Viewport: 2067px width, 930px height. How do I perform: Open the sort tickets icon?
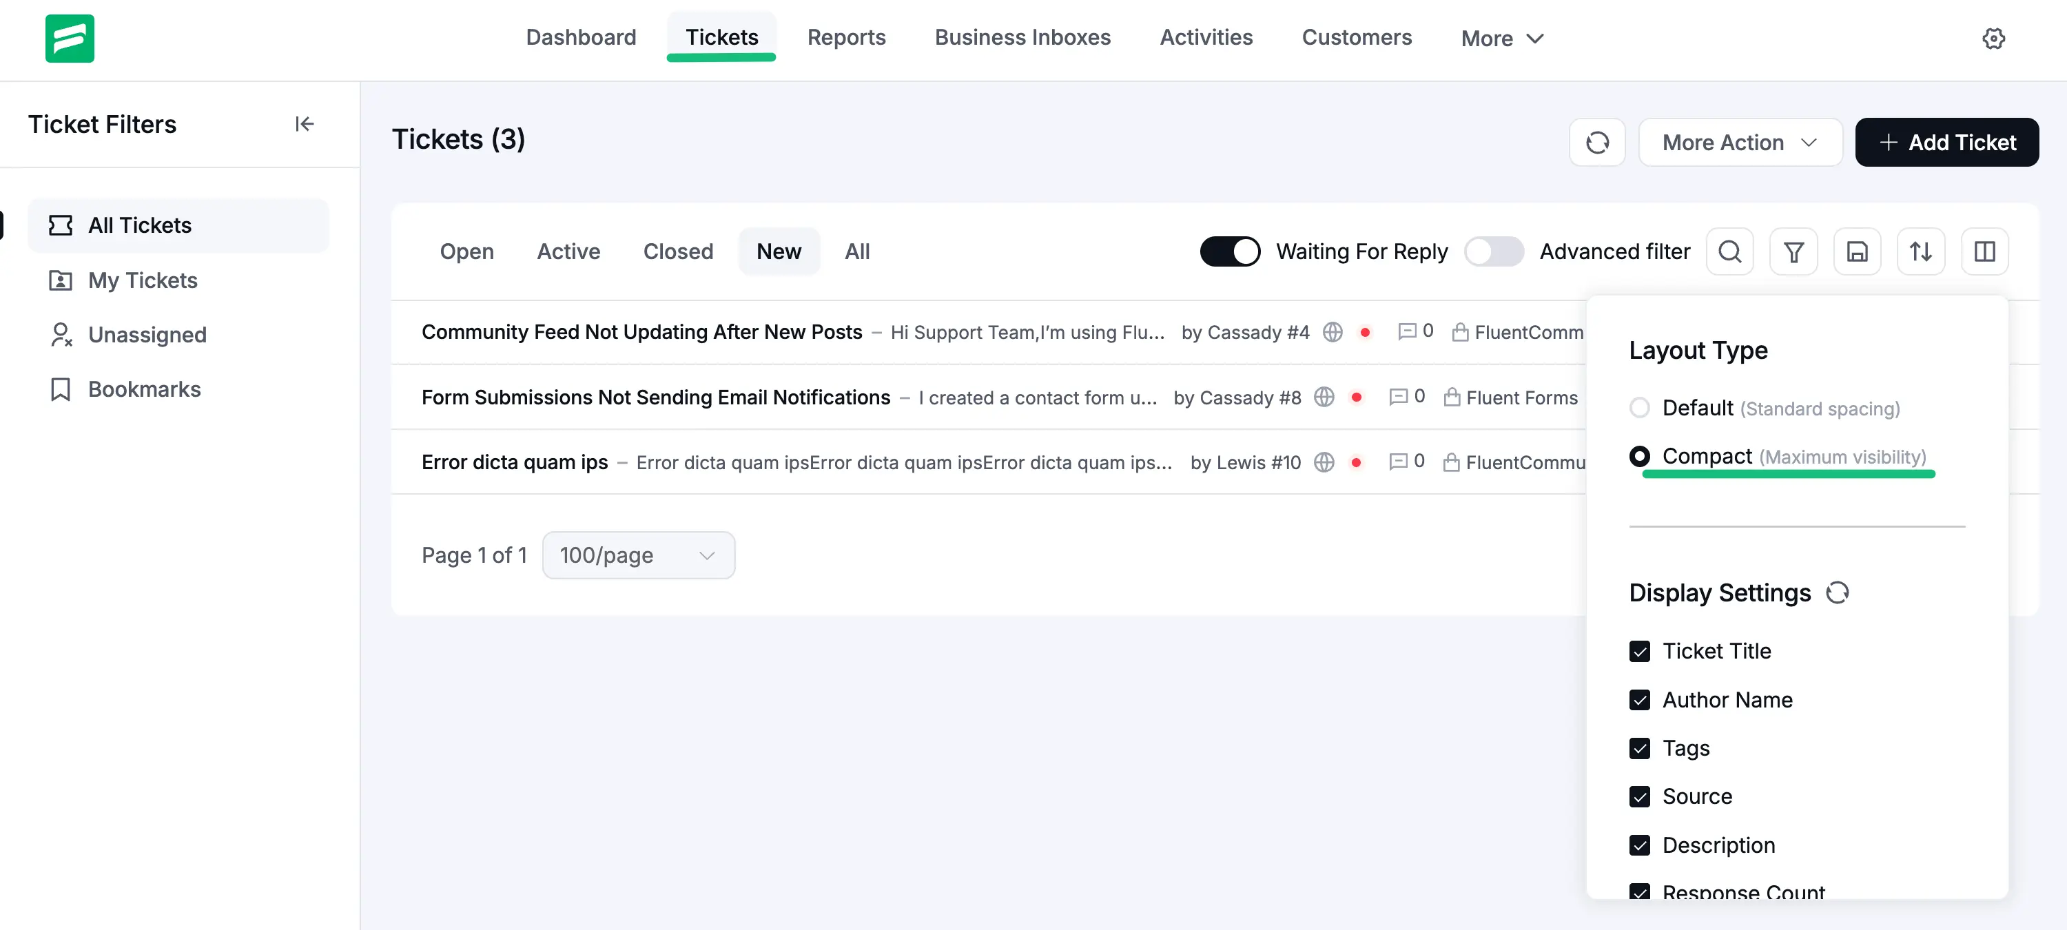(x=1921, y=251)
